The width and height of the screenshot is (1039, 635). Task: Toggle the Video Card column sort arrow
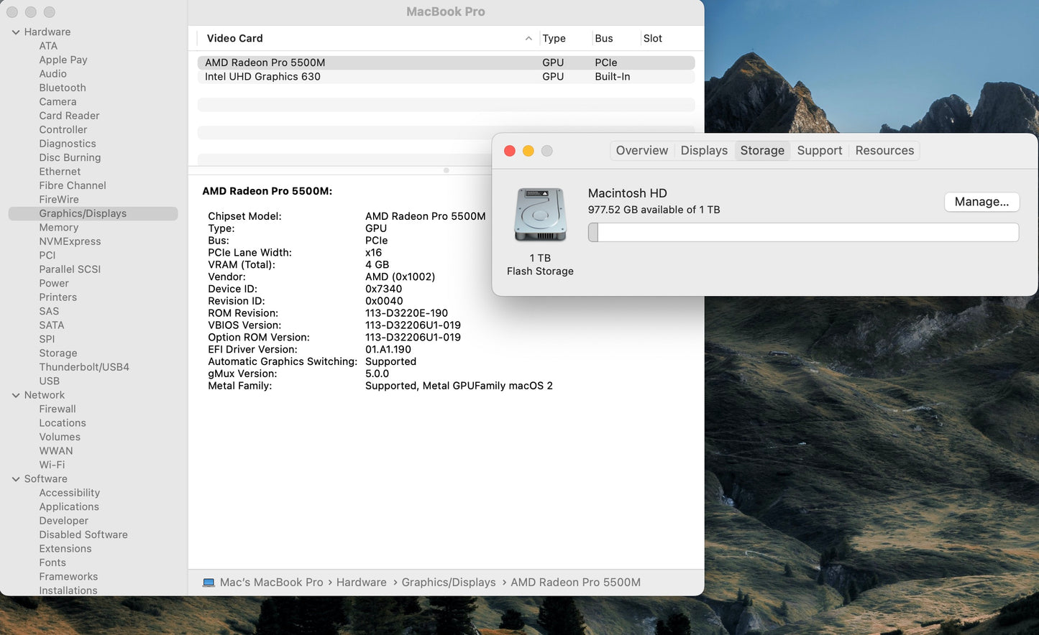pyautogui.click(x=528, y=39)
